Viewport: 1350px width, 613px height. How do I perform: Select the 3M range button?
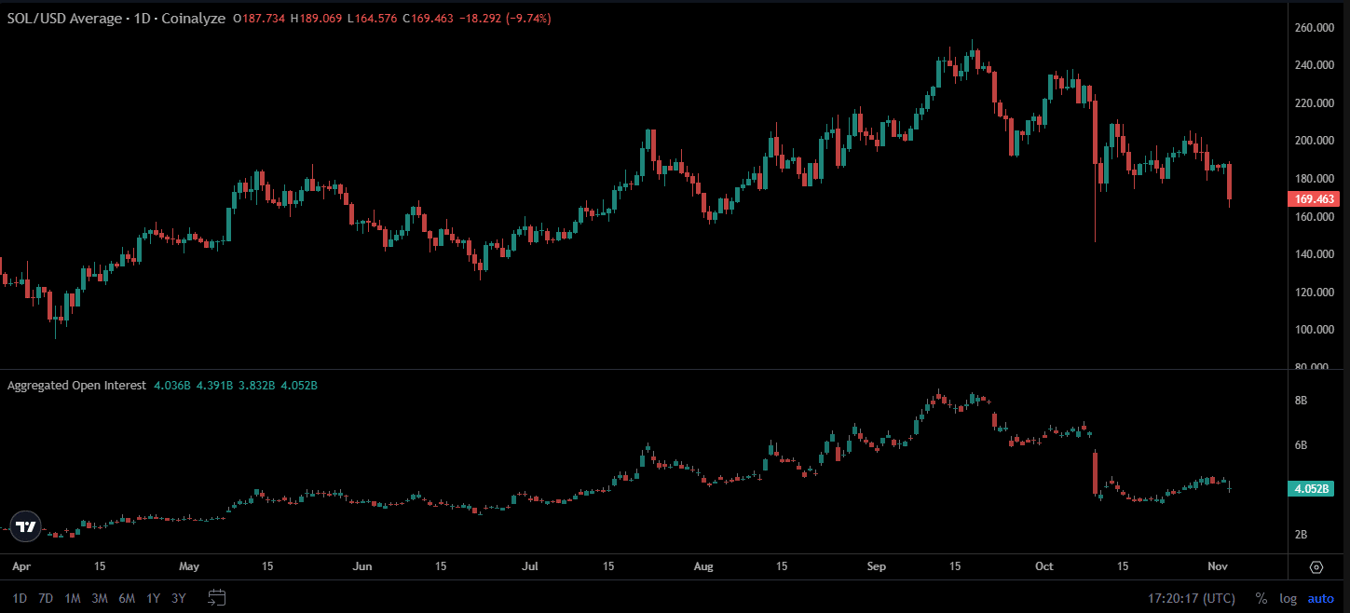(100, 599)
